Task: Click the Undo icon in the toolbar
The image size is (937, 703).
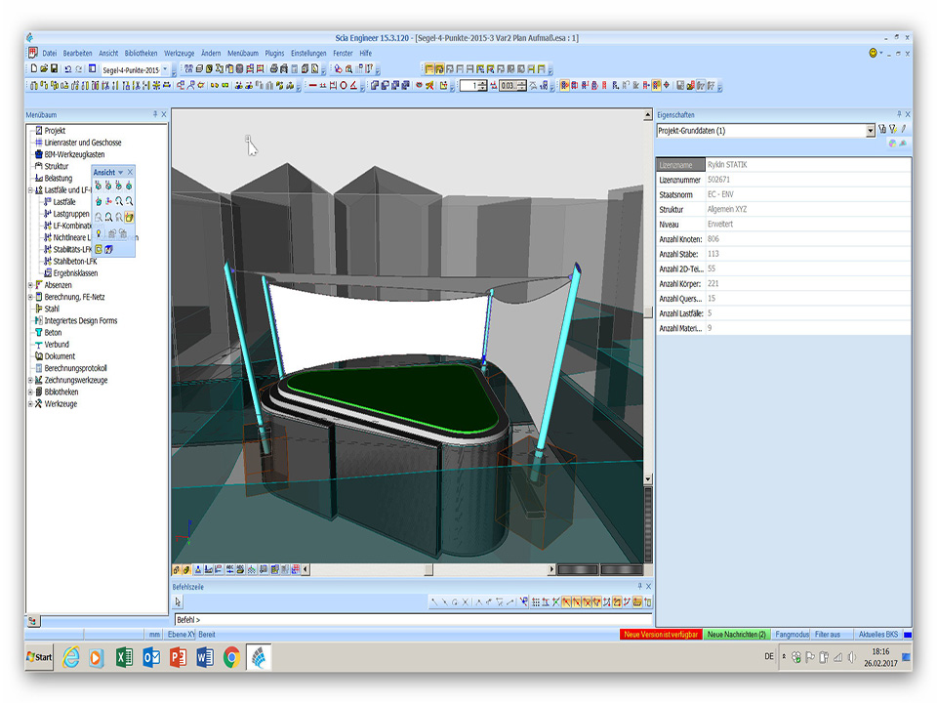Action: tap(67, 69)
